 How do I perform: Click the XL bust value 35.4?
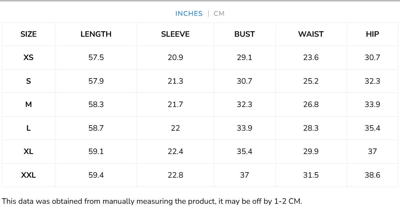click(244, 152)
